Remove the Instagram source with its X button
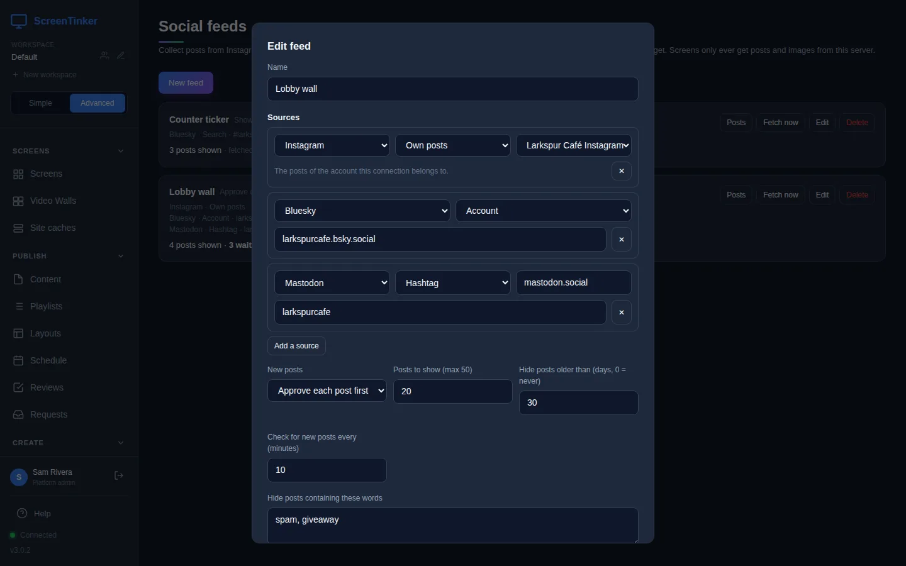The image size is (906, 566). [622, 171]
